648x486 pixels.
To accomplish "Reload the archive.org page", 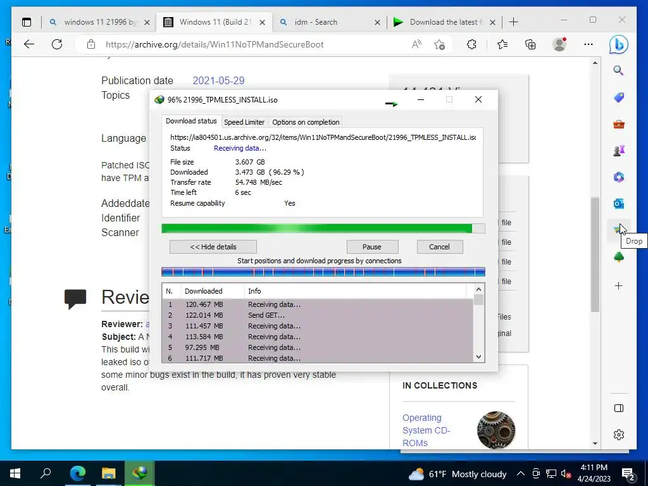I will pyautogui.click(x=57, y=44).
